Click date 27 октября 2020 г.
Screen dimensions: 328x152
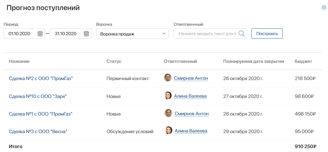(243, 96)
